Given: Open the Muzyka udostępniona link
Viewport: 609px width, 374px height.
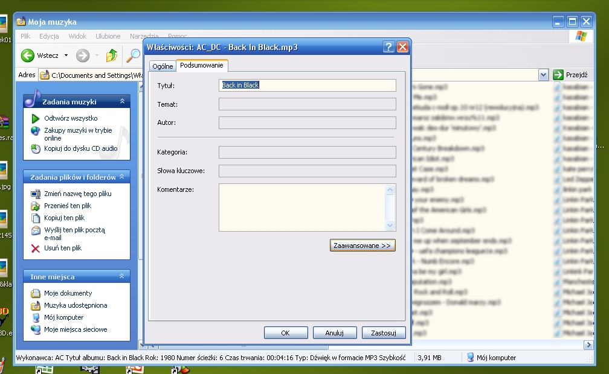Looking at the screenshot, I should click(76, 305).
